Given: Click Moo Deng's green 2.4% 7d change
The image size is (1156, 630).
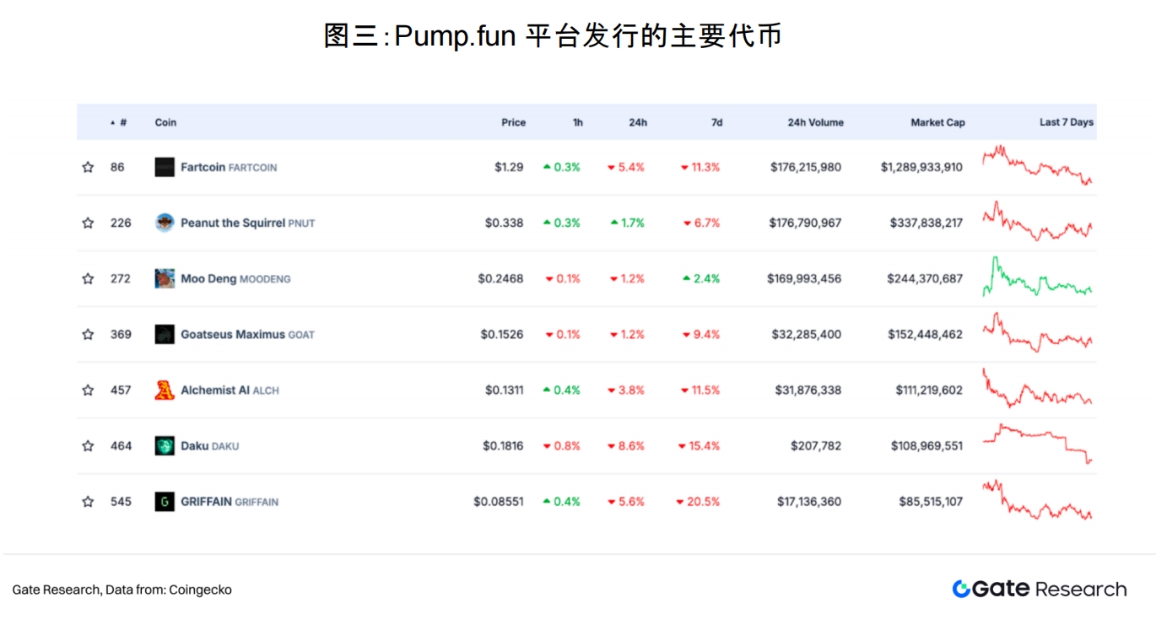Looking at the screenshot, I should (701, 278).
